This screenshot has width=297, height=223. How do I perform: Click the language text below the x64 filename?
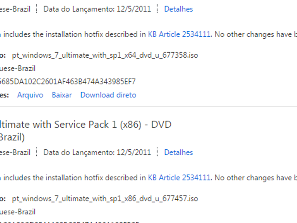[x=17, y=68]
